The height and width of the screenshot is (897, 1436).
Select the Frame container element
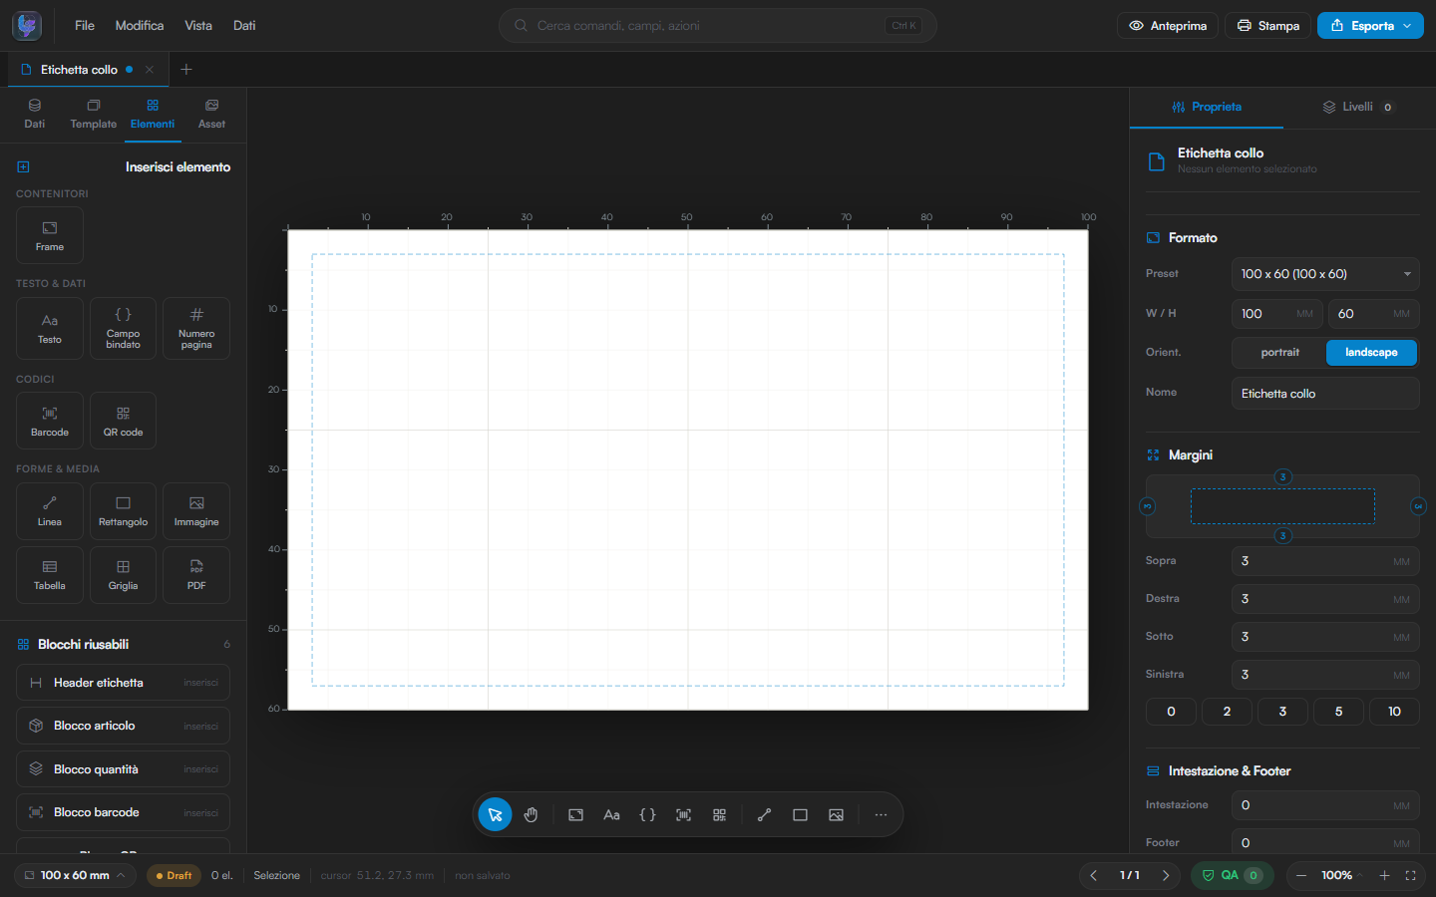click(x=50, y=235)
